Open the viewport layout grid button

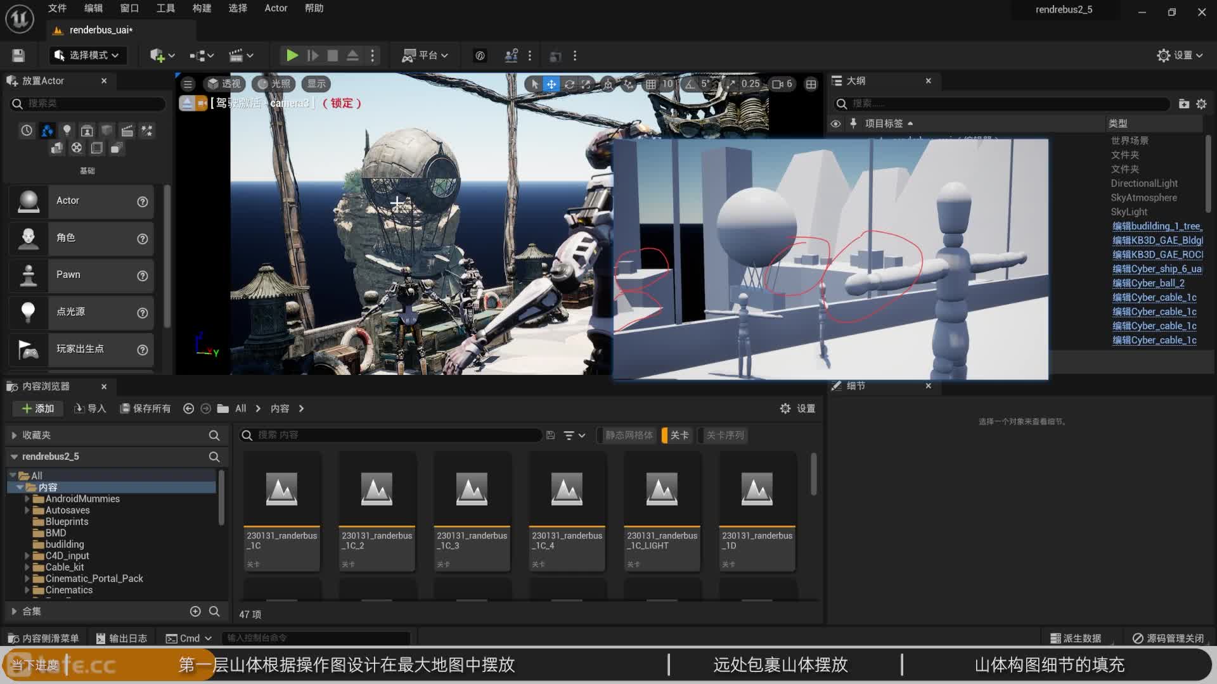coord(811,84)
